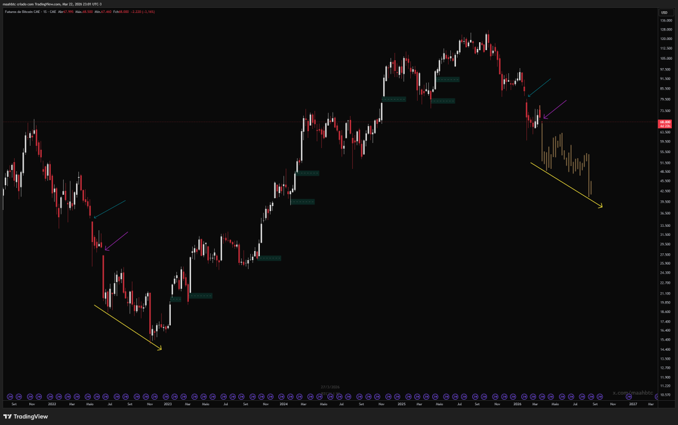Click the 2026 year label on time axis

517,404
